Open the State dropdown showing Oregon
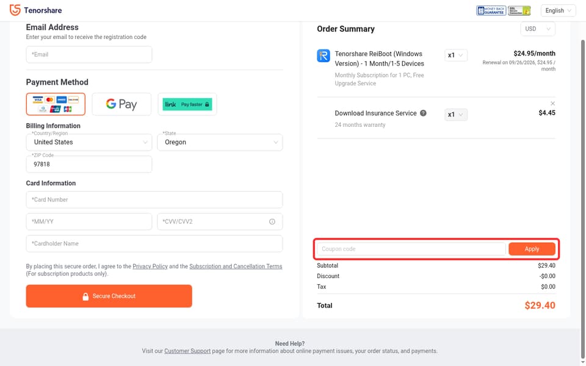The width and height of the screenshot is (586, 366). 220,142
